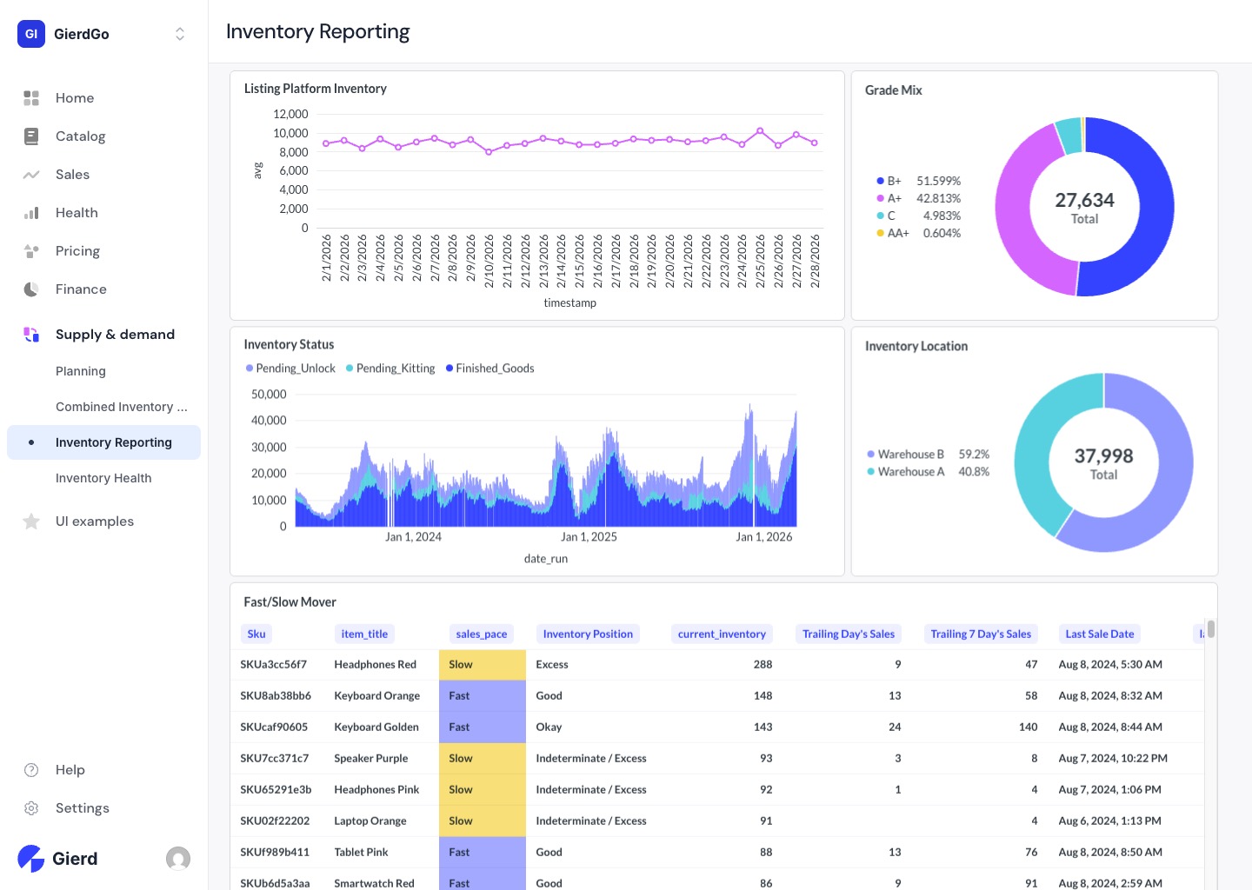Viewport: 1252px width, 890px height.
Task: Open the Pricing section
Action: (x=77, y=251)
